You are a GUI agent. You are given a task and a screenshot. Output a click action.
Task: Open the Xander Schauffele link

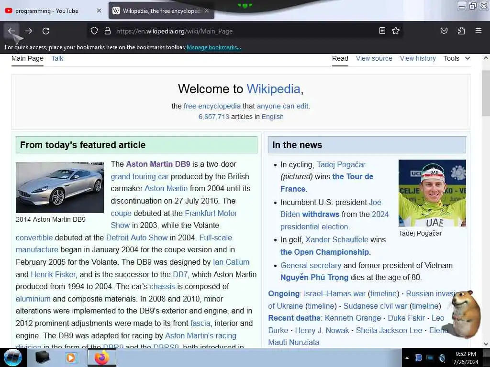[336, 240]
